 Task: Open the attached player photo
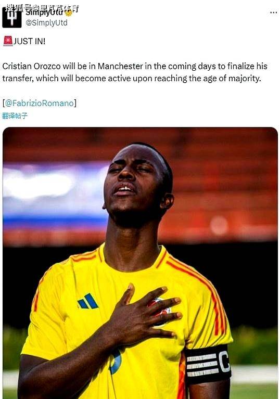(x=140, y=263)
